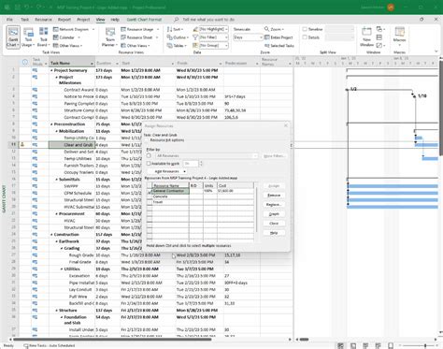
Task: Open the Task ribbon tab
Action: [24, 20]
